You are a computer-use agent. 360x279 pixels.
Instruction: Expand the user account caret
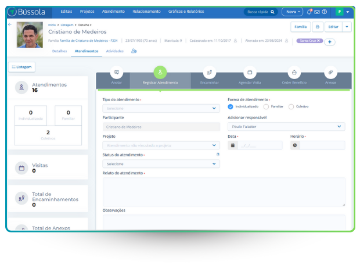[348, 12]
